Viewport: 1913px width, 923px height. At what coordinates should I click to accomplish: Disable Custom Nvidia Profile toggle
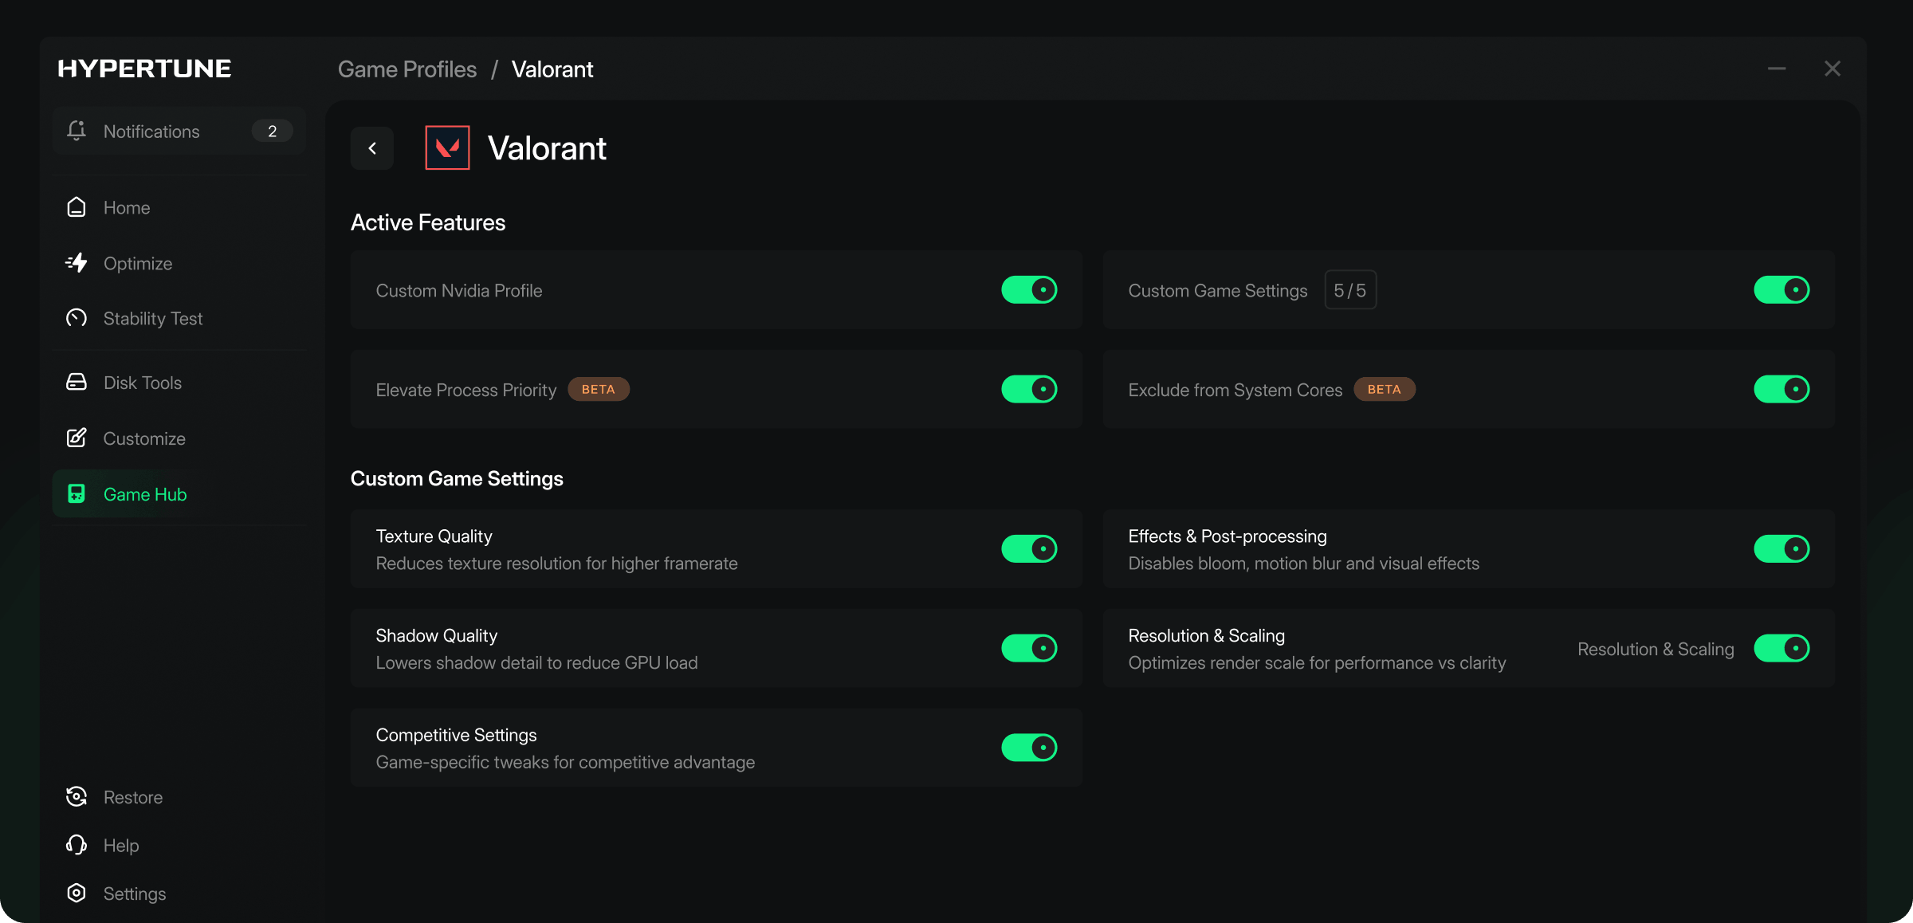[1029, 290]
